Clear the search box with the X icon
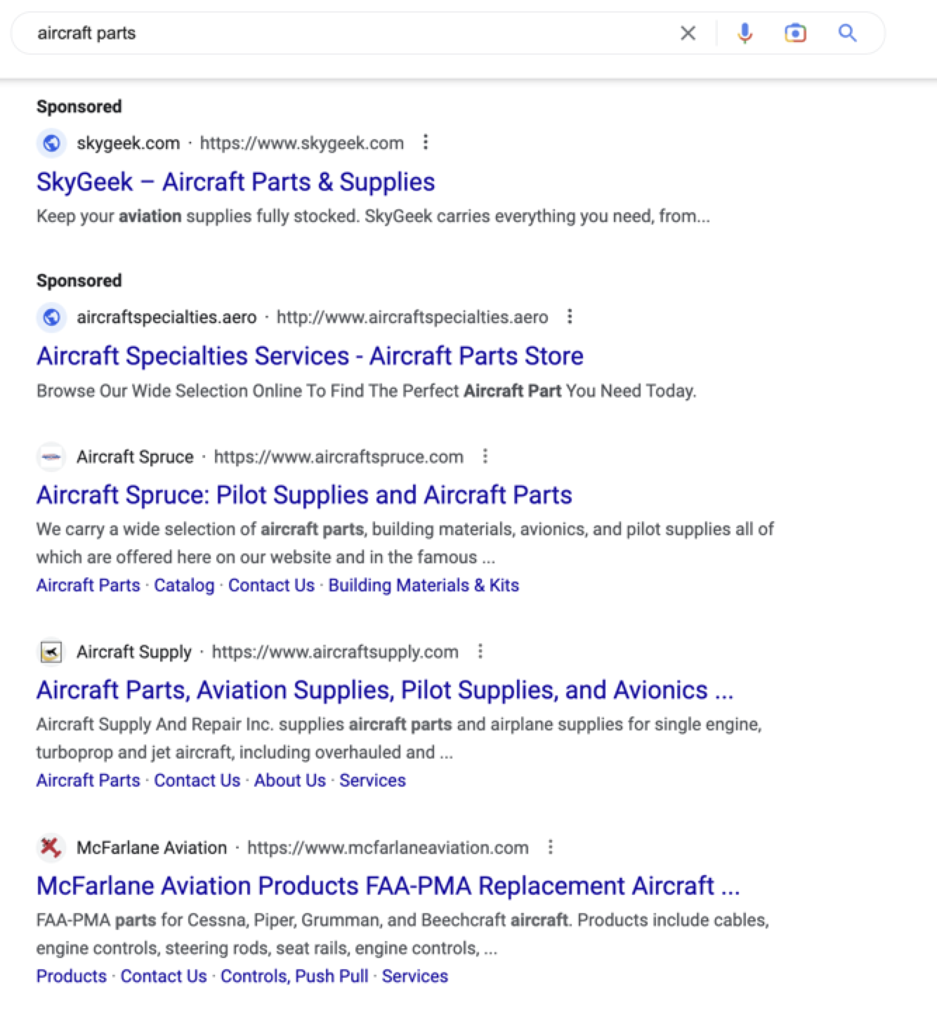The height and width of the screenshot is (1017, 937). (x=688, y=33)
